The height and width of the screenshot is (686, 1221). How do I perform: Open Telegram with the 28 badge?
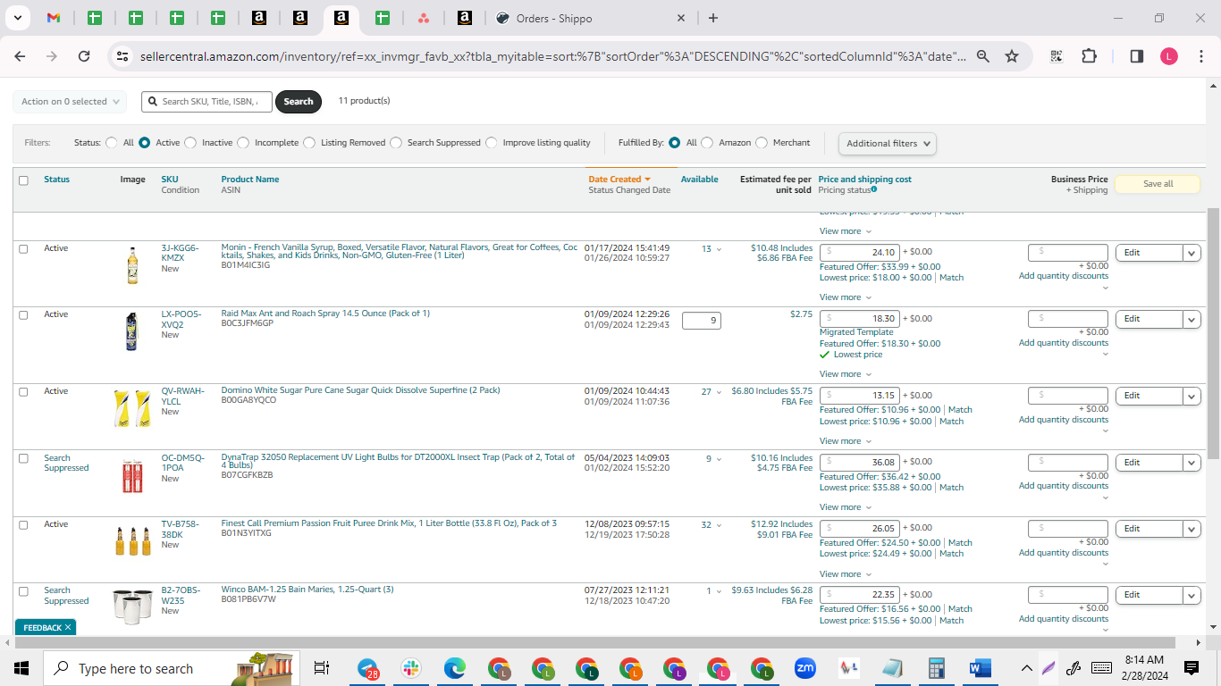(367, 668)
